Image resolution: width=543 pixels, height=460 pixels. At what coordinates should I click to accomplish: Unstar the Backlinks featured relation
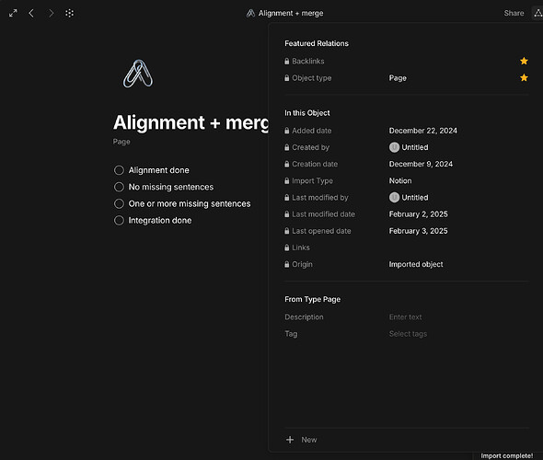pos(524,61)
